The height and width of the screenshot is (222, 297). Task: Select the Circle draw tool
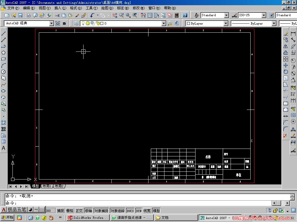(x=3, y=72)
